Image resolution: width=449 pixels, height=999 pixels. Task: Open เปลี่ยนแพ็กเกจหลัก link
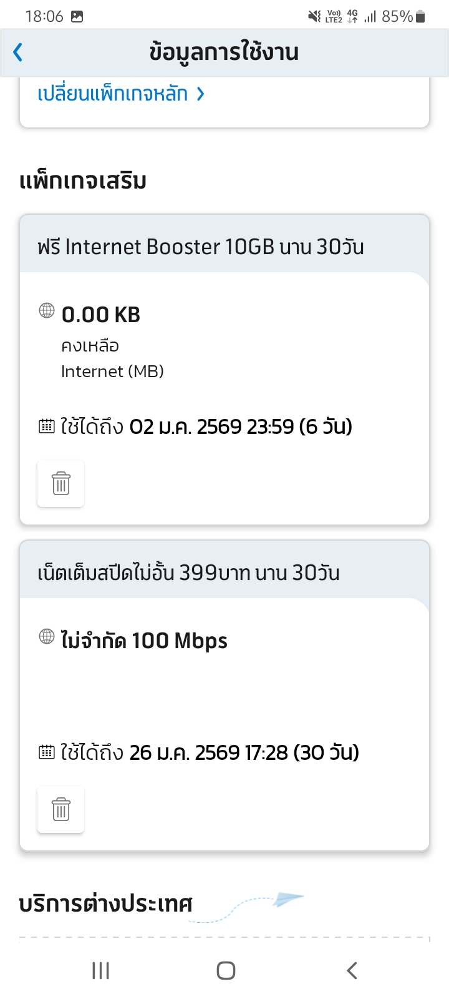tap(113, 94)
